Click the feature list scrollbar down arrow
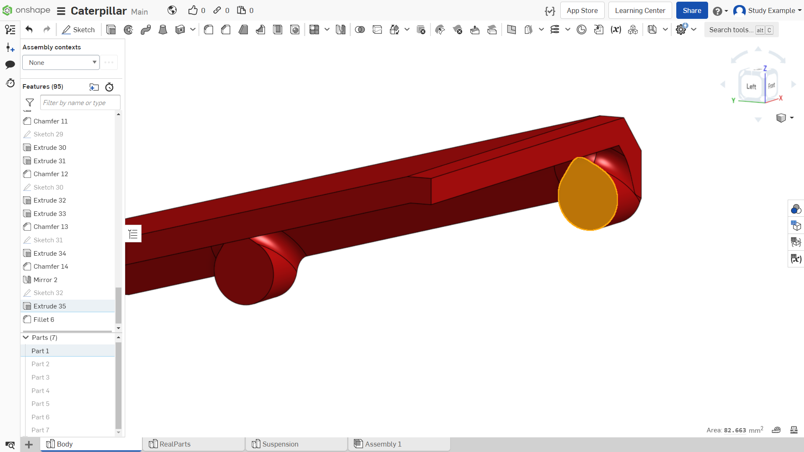Screen dimensions: 804x452 (119, 328)
